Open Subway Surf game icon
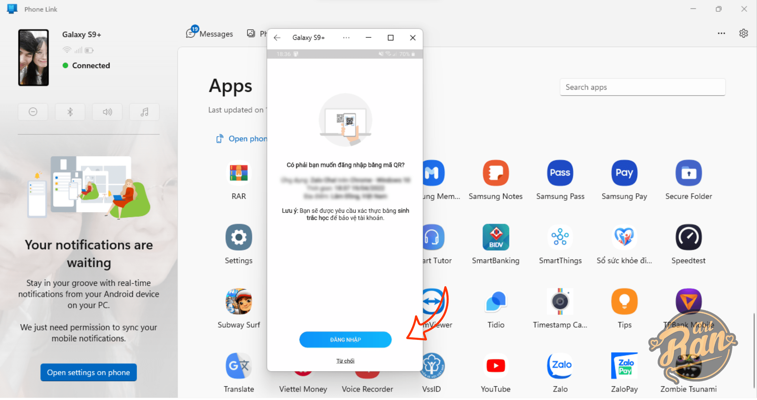 point(238,301)
